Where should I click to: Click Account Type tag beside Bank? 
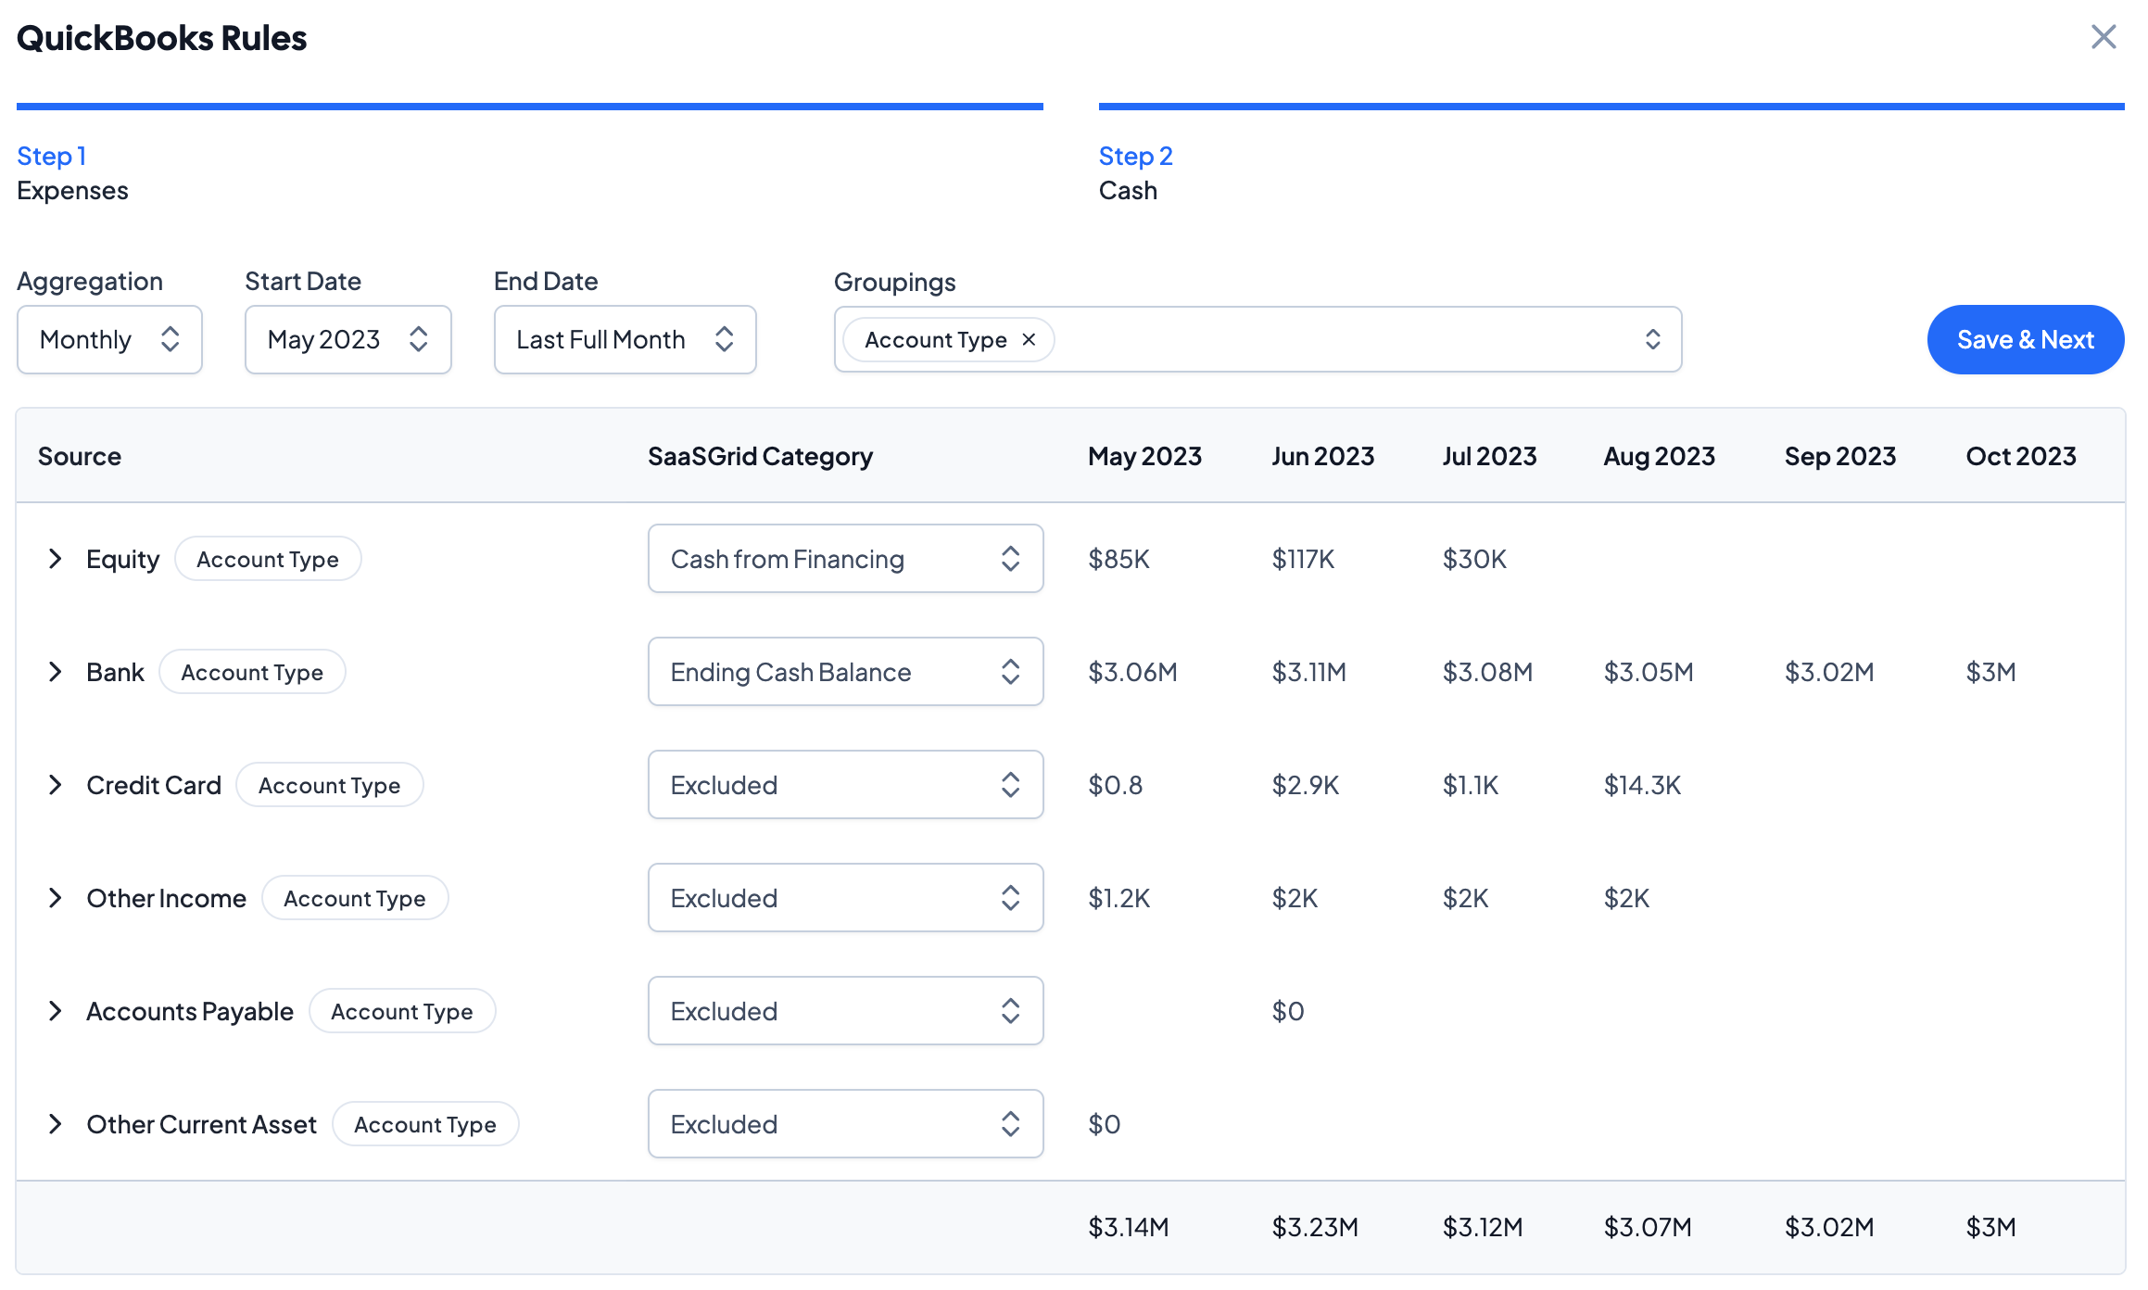[252, 673]
